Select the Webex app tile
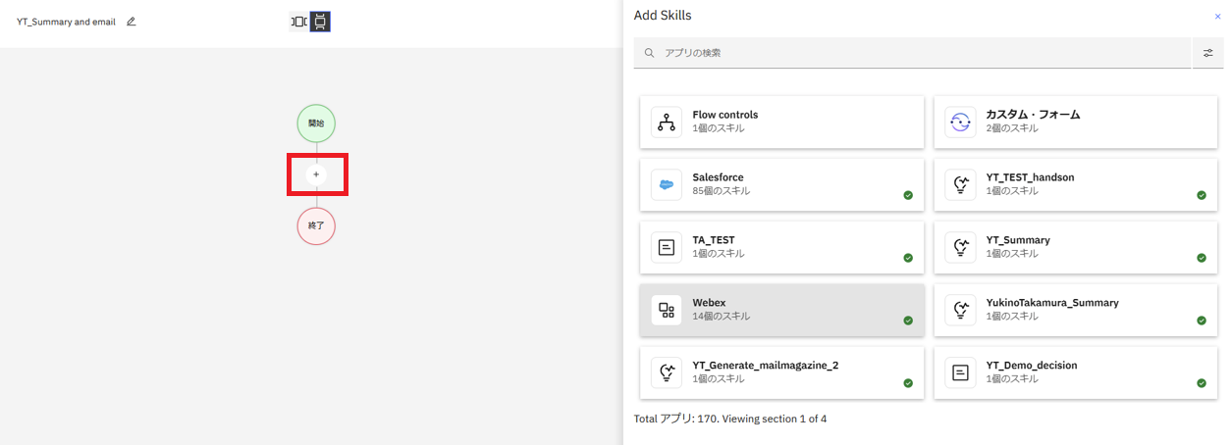 click(781, 310)
